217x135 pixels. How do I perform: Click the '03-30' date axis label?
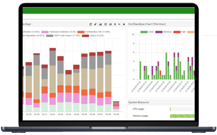click(x=37, y=114)
